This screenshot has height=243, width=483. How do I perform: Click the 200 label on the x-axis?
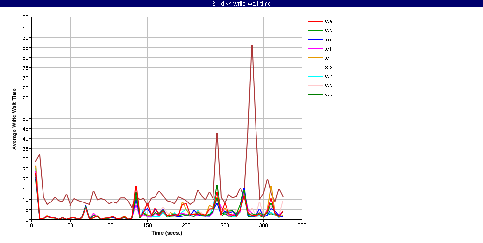click(x=186, y=225)
